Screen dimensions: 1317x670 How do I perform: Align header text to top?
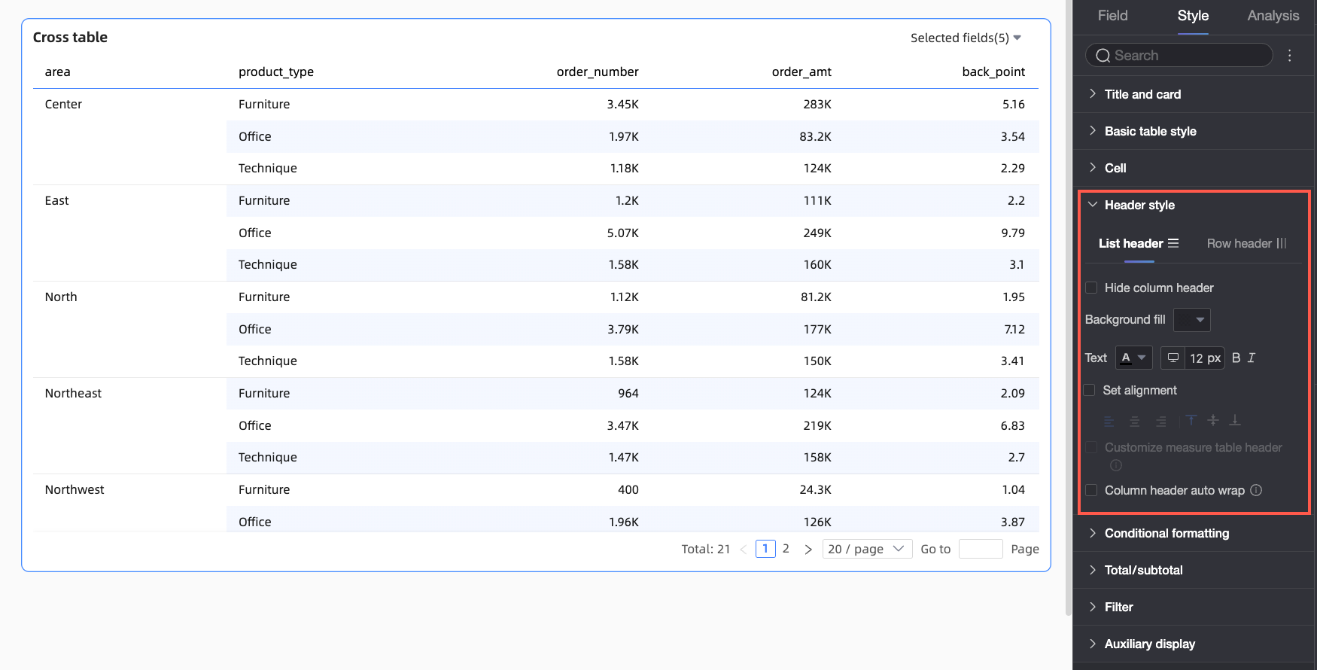click(1191, 421)
